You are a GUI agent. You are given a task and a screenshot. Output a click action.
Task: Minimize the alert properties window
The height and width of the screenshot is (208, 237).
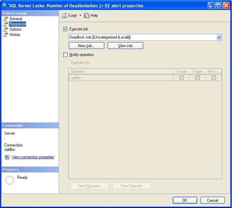point(211,6)
